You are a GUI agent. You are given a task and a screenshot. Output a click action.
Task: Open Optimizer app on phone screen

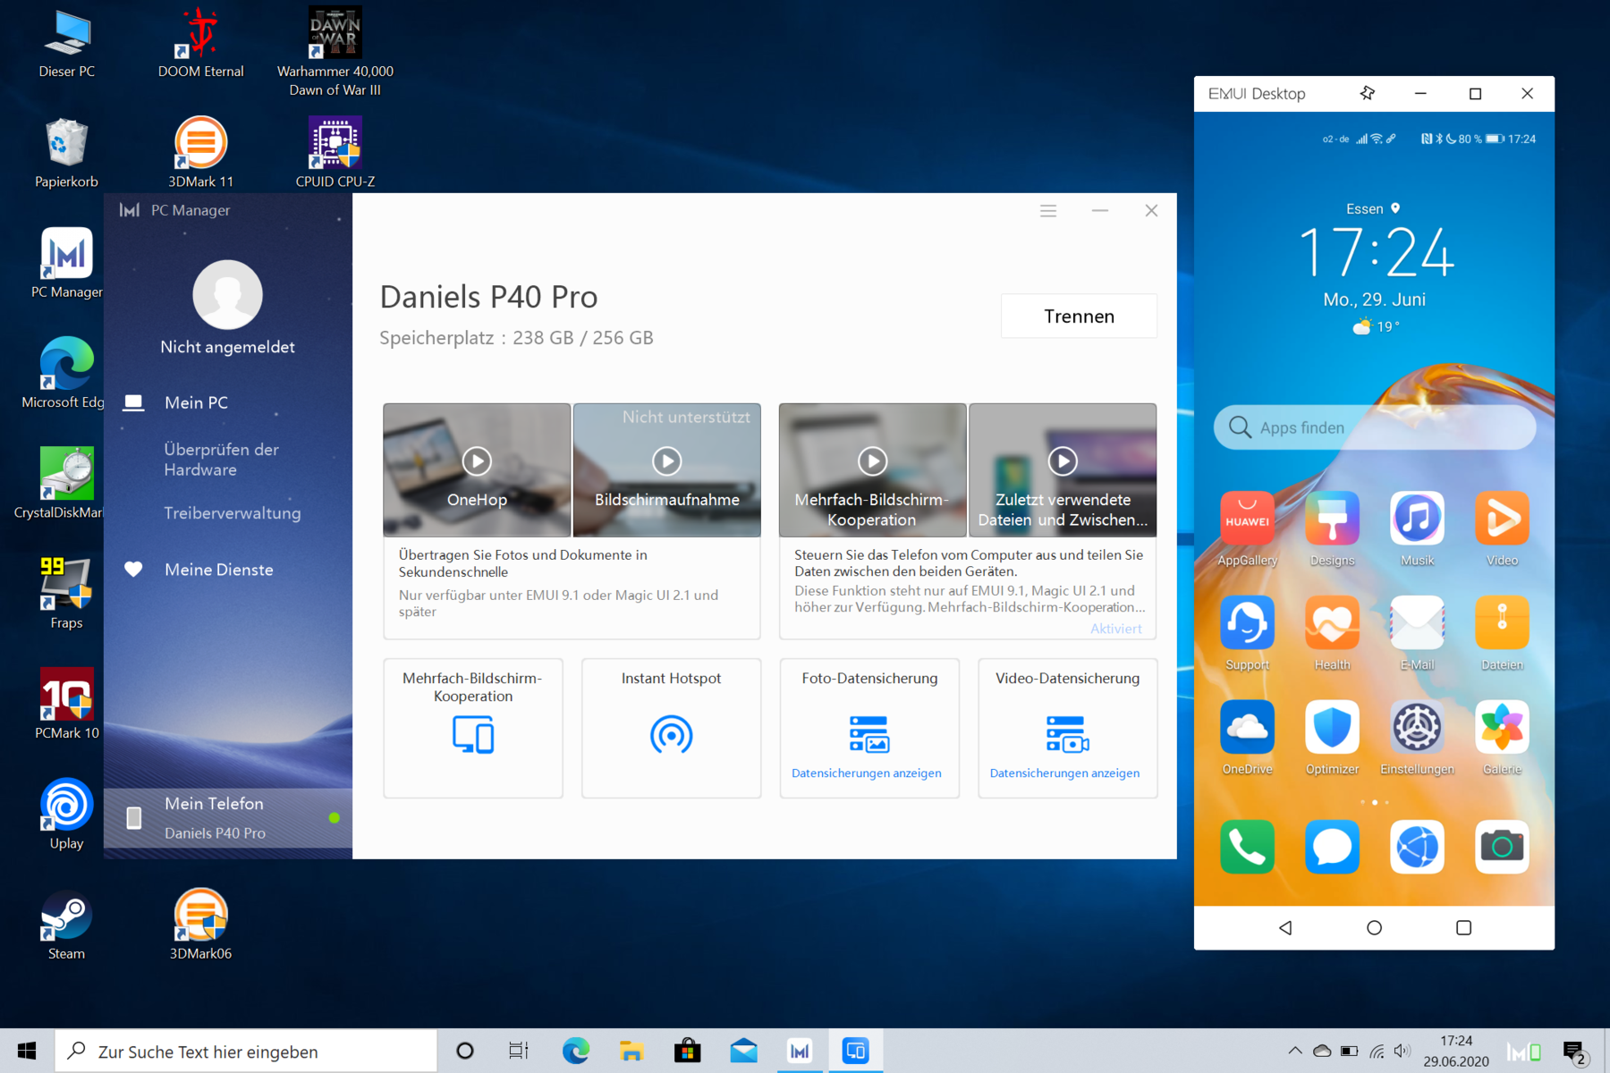tap(1332, 728)
